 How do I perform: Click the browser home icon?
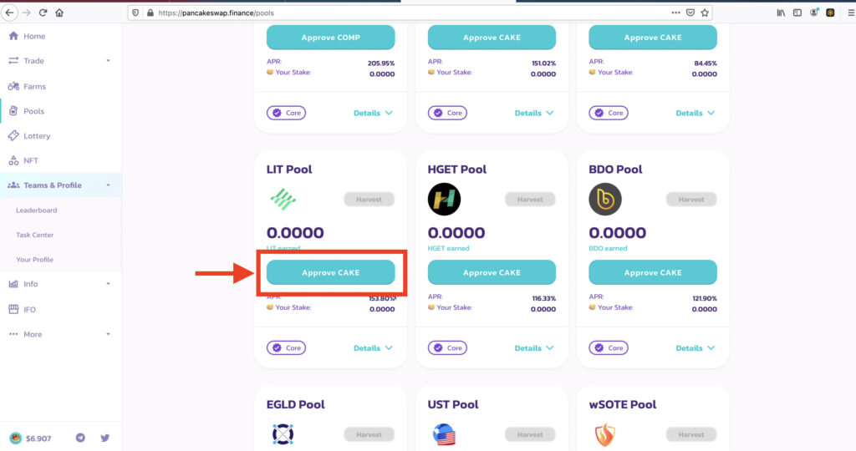coord(59,13)
